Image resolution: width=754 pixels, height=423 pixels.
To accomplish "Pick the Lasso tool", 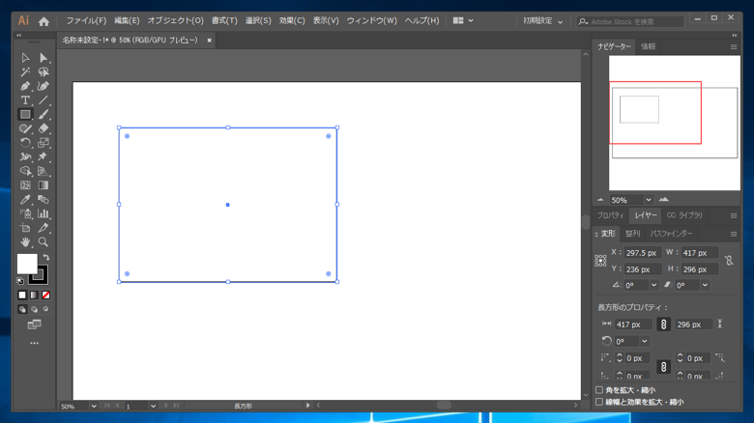I will pos(43,72).
